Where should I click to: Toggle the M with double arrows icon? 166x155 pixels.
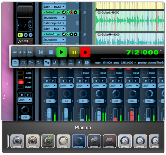click(x=31, y=63)
